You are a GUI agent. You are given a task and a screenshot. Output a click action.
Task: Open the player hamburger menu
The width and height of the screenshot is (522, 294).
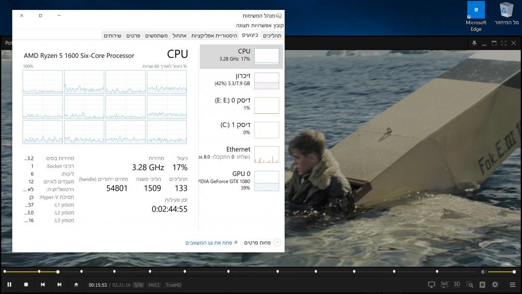513,285
